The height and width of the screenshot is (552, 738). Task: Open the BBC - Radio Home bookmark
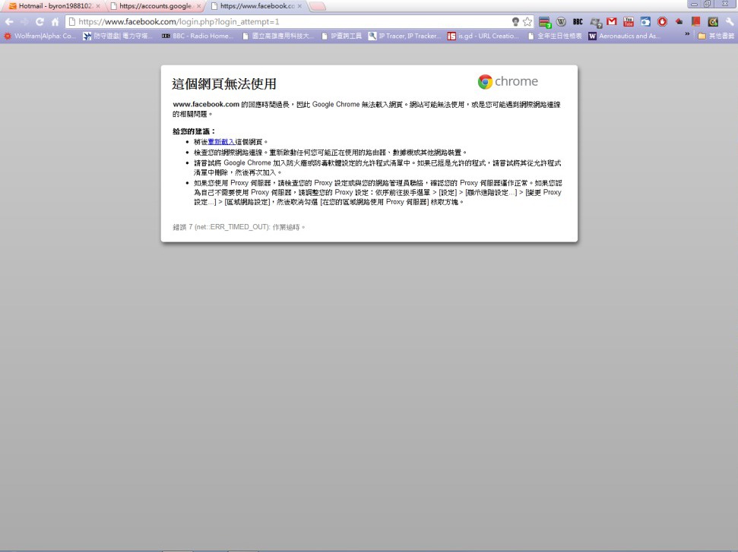[197, 36]
